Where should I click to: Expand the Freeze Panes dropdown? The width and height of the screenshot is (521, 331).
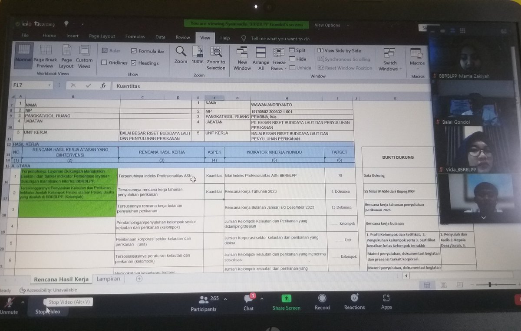[279, 59]
